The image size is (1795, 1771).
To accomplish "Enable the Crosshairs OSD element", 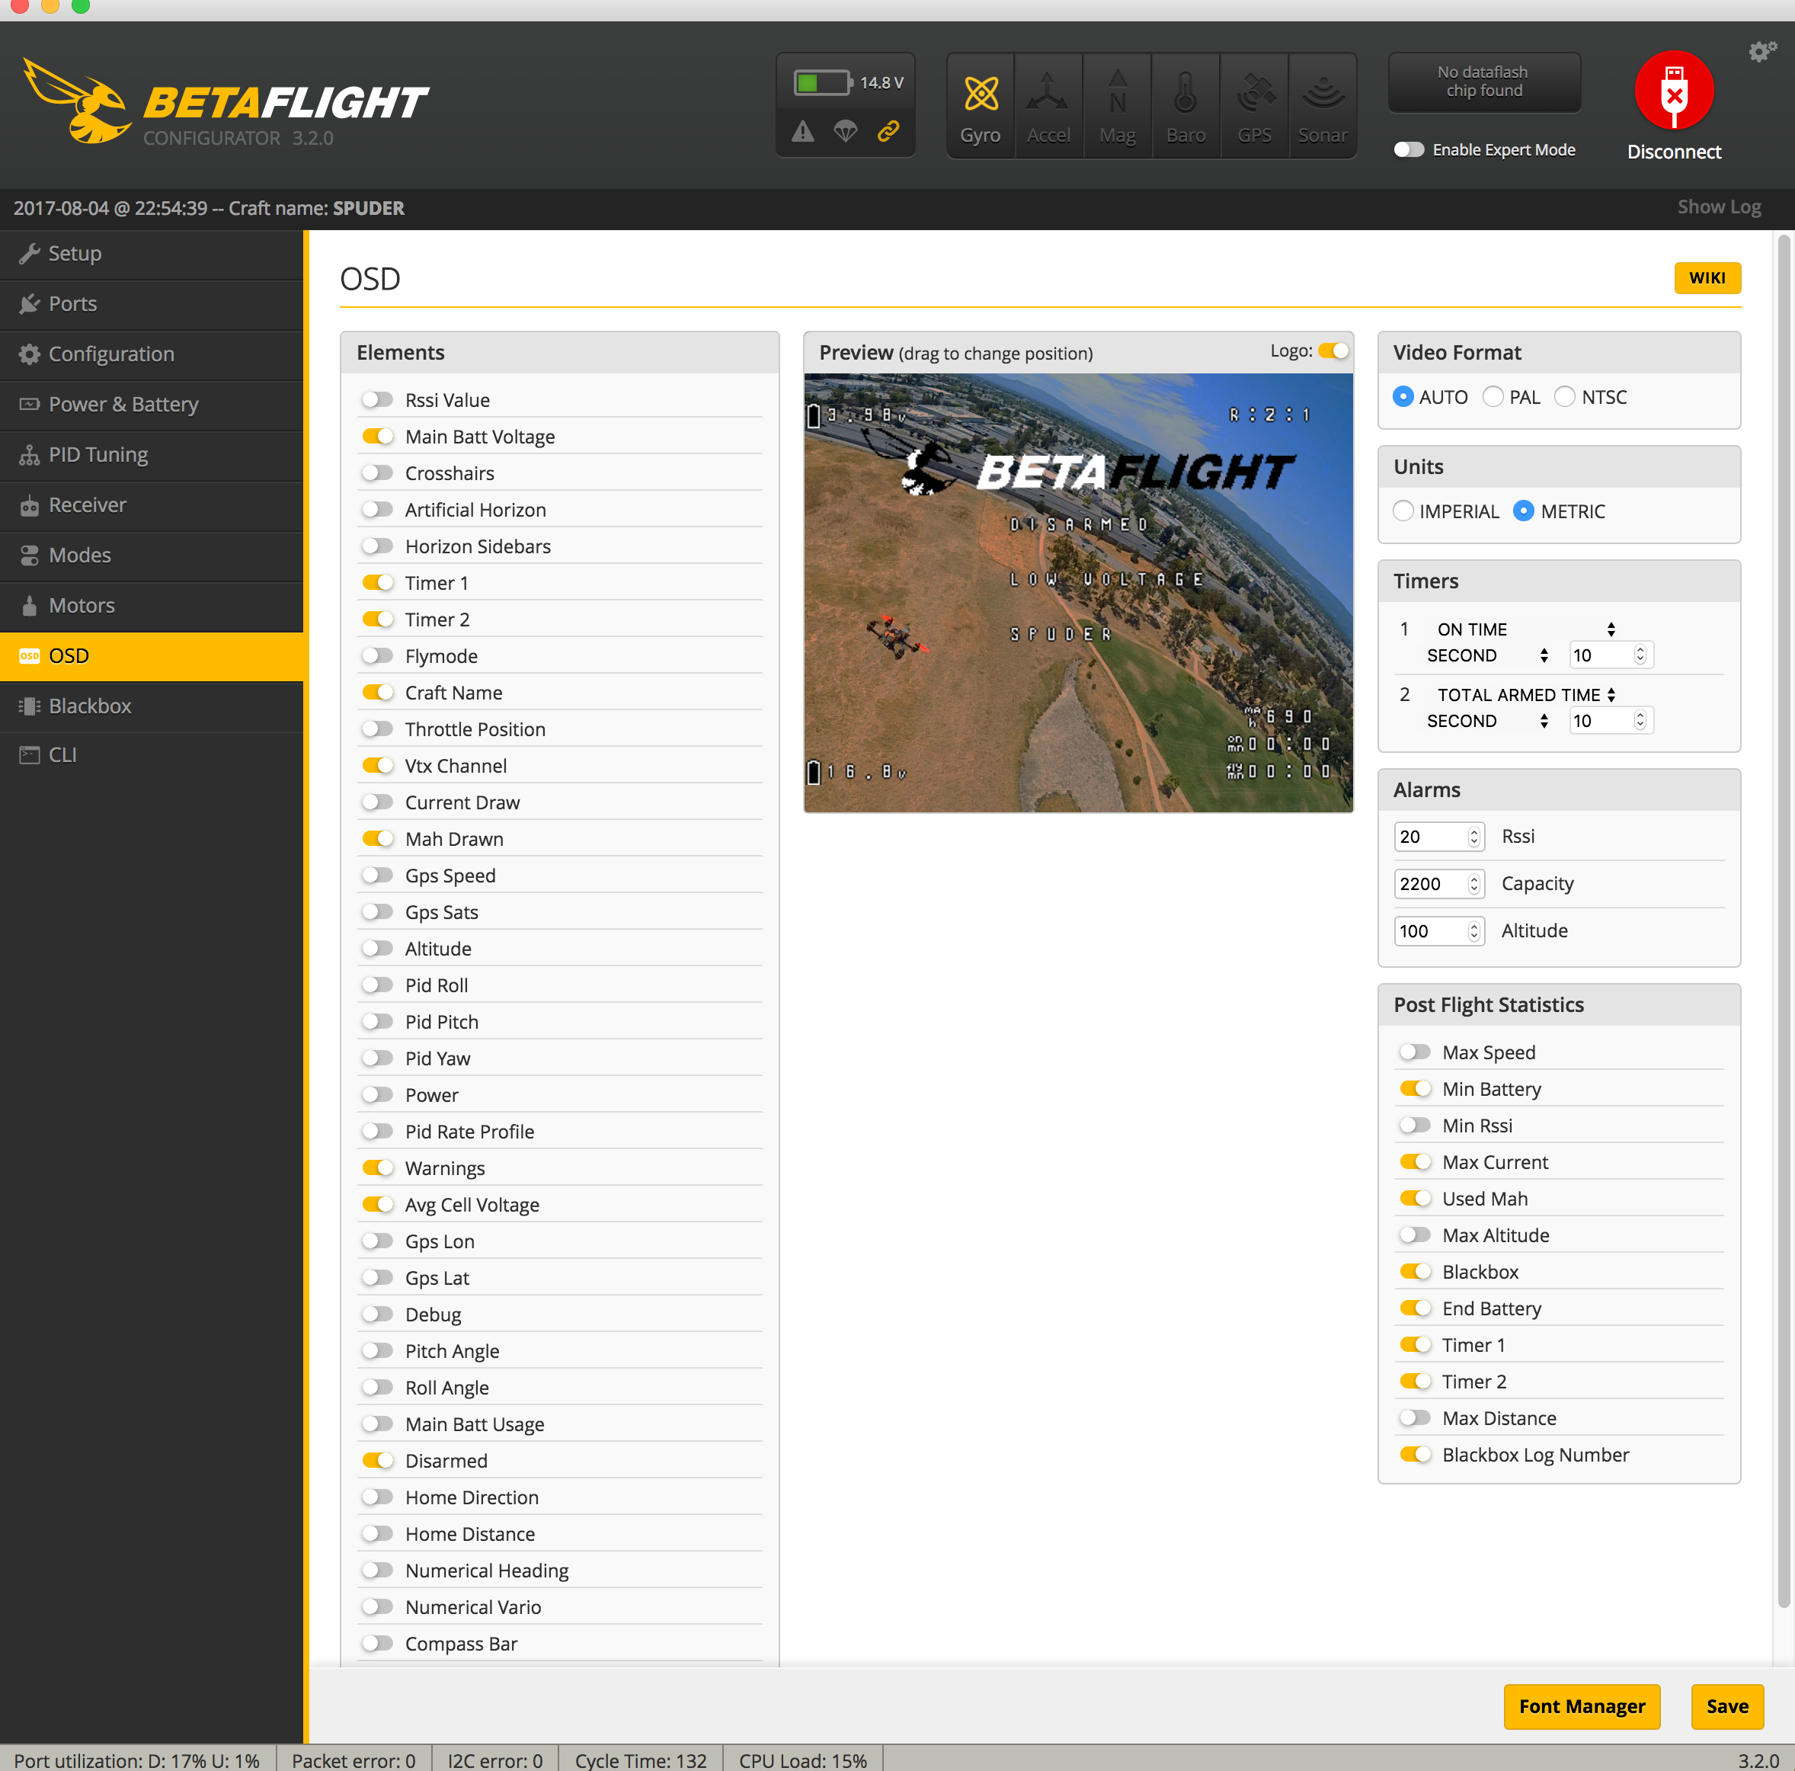I will coord(378,473).
